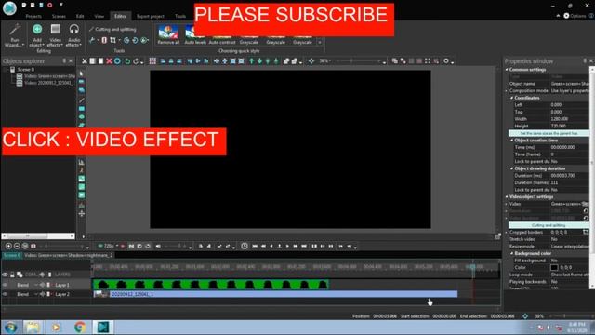Switch to the Scenes ribbon tab

tap(59, 17)
